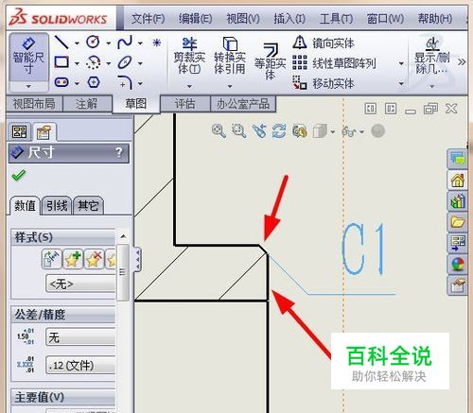This screenshot has width=473, height=413.
Task: Click the Mirror Entities tool
Action: click(x=324, y=43)
